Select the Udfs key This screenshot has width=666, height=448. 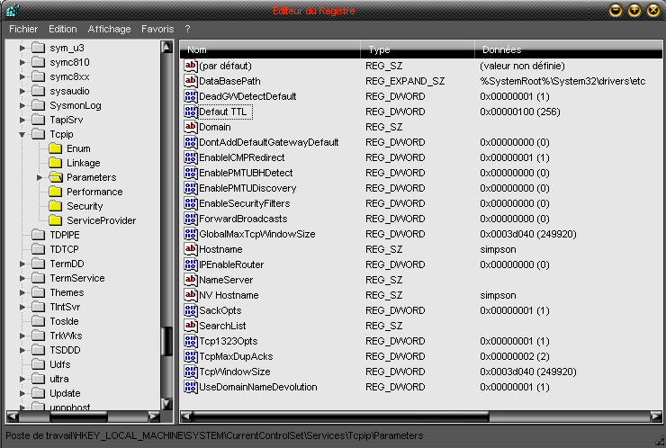(x=60, y=364)
